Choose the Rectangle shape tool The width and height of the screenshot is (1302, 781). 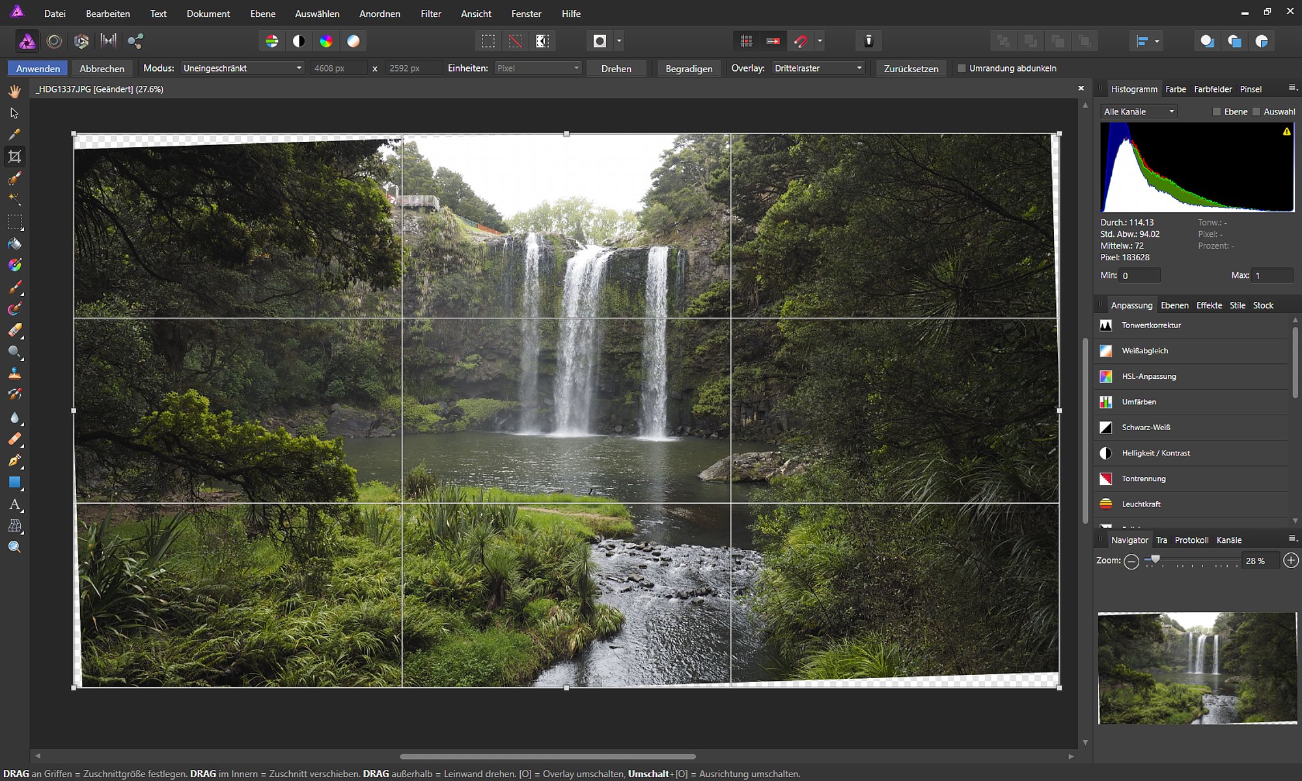[x=14, y=482]
